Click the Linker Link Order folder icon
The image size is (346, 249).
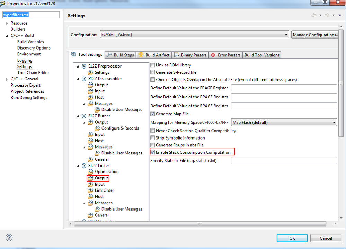(90, 190)
